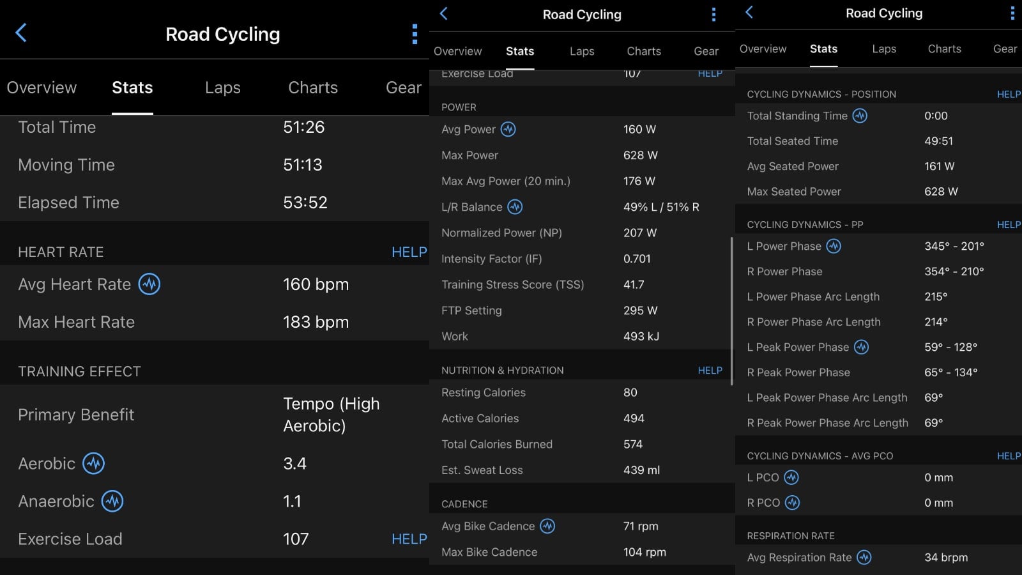Tap the L/R Balance chart icon
This screenshot has width=1022, height=575.
pos(515,207)
